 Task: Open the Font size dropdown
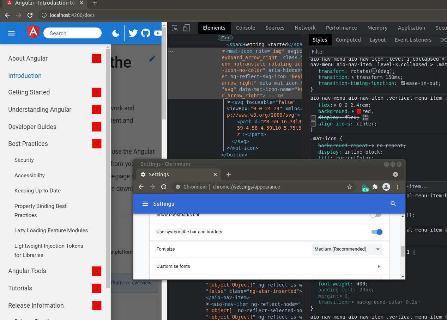(347, 249)
